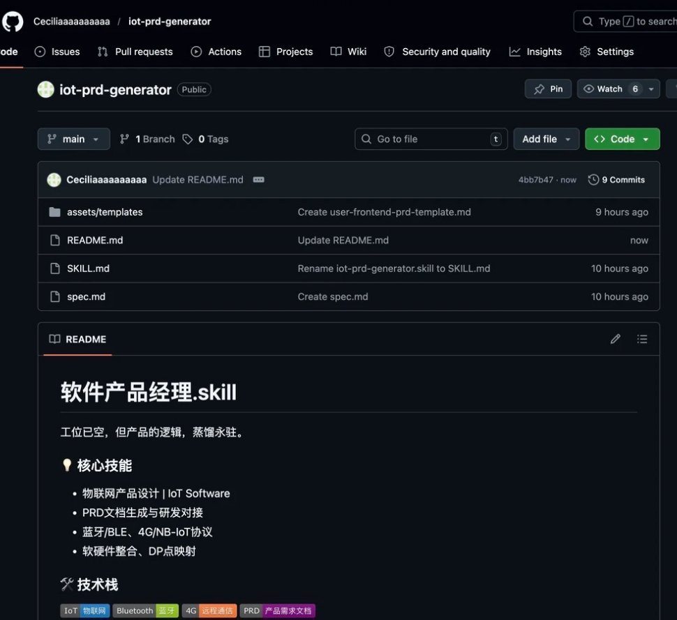677x620 pixels.
Task: Select the Insights graph icon
Action: pyautogui.click(x=514, y=51)
